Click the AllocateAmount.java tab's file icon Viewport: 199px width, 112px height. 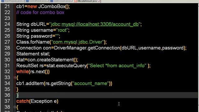pos(76,1)
